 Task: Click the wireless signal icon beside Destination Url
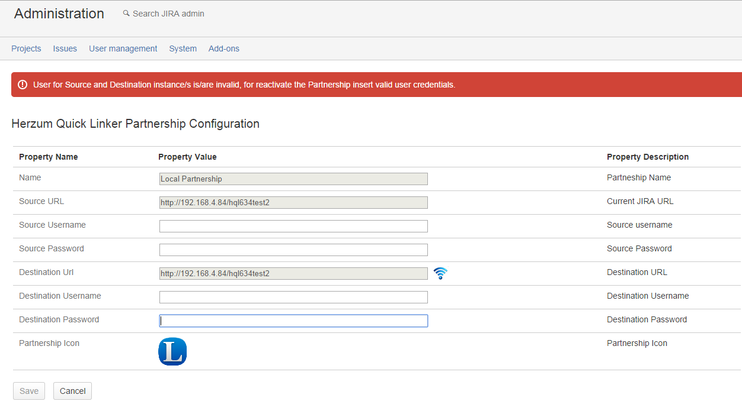[440, 273]
